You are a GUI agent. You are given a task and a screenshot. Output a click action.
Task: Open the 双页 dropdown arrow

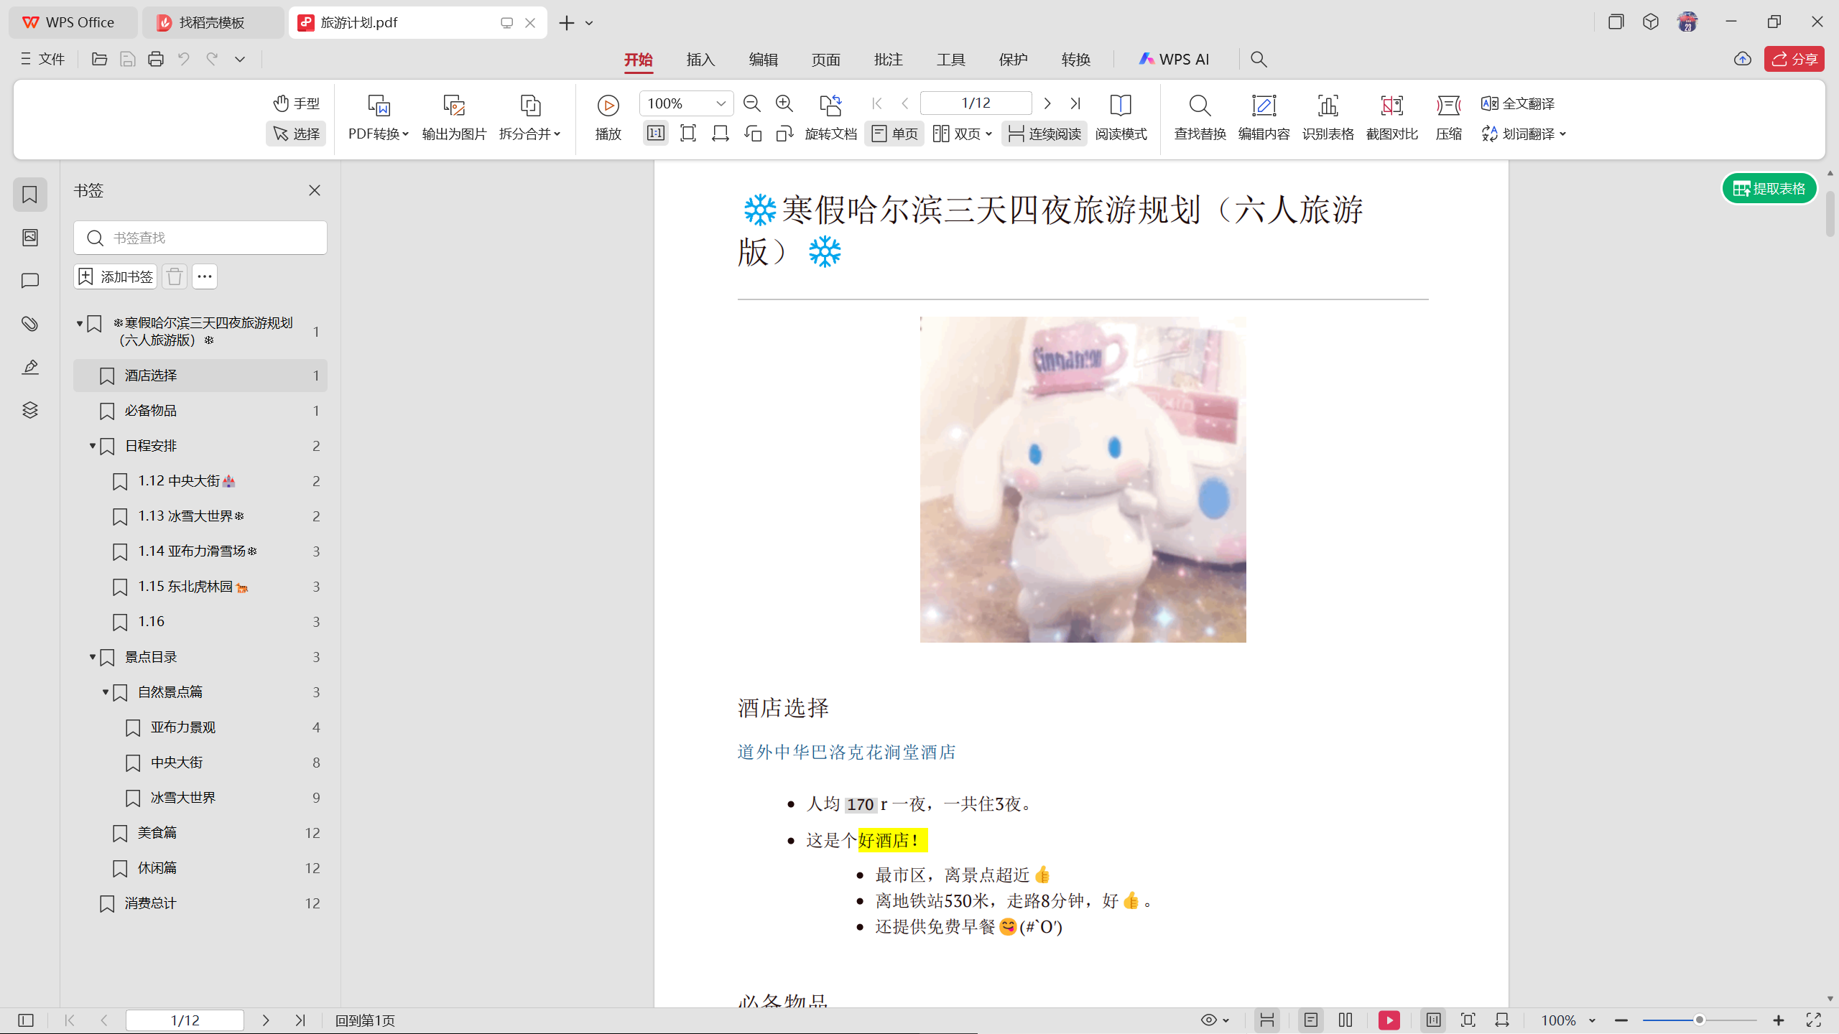989,134
